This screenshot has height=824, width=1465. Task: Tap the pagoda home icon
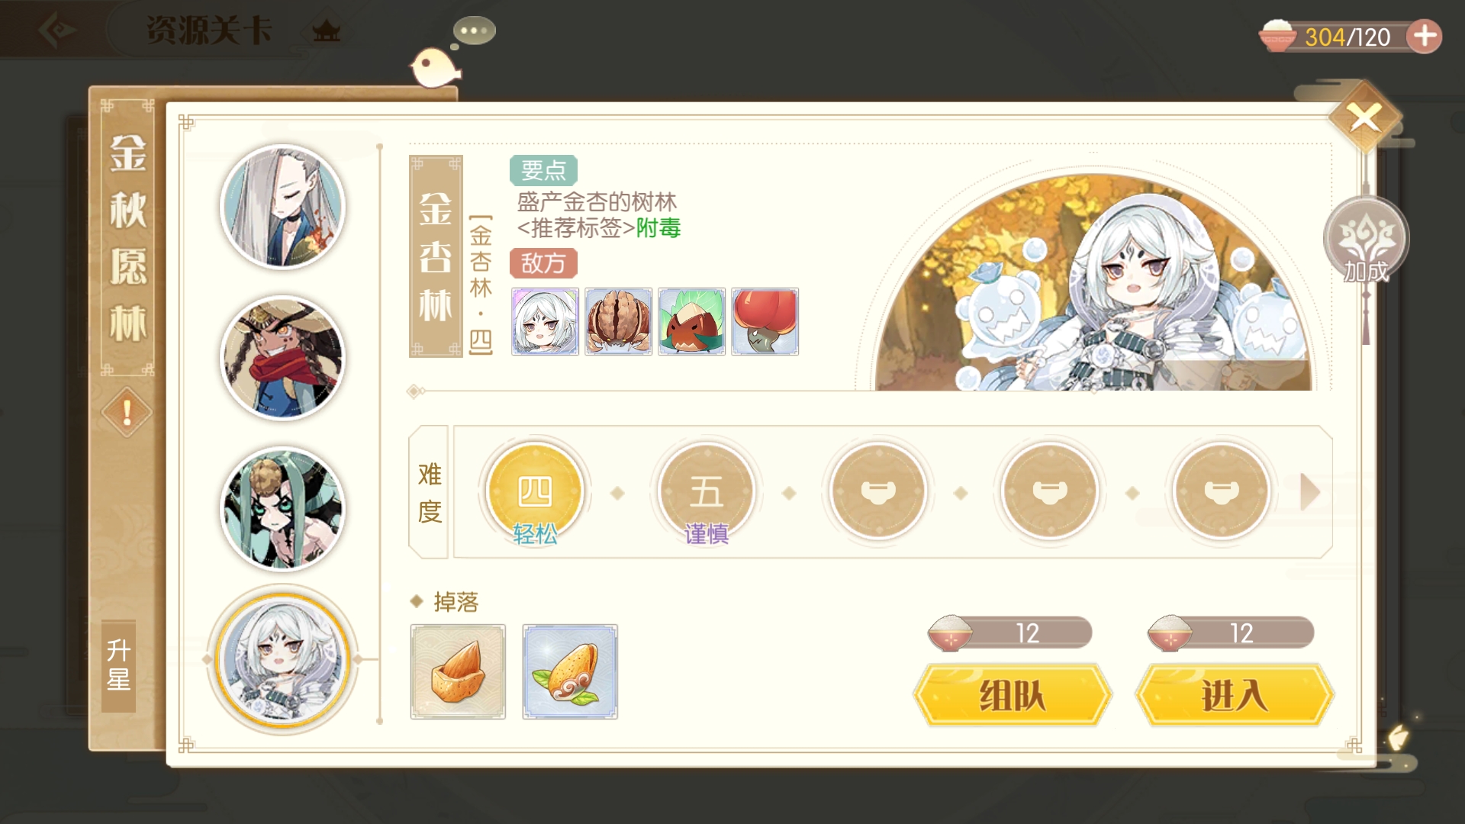click(x=327, y=32)
